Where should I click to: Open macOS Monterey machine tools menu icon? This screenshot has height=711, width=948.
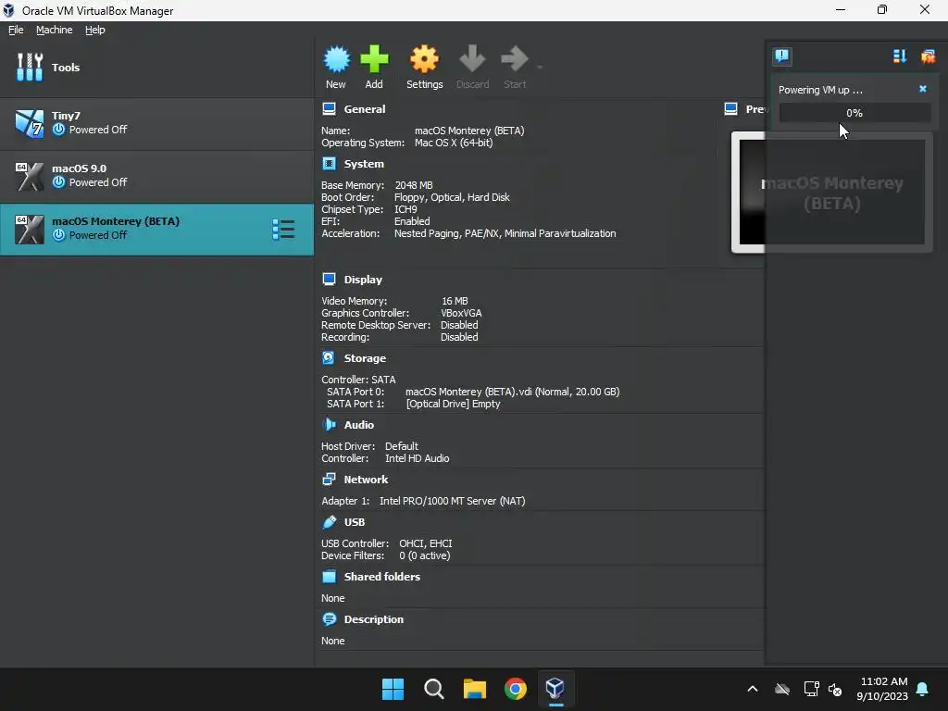[283, 230]
